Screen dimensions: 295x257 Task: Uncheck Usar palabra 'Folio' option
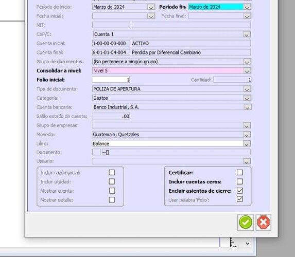(x=240, y=199)
